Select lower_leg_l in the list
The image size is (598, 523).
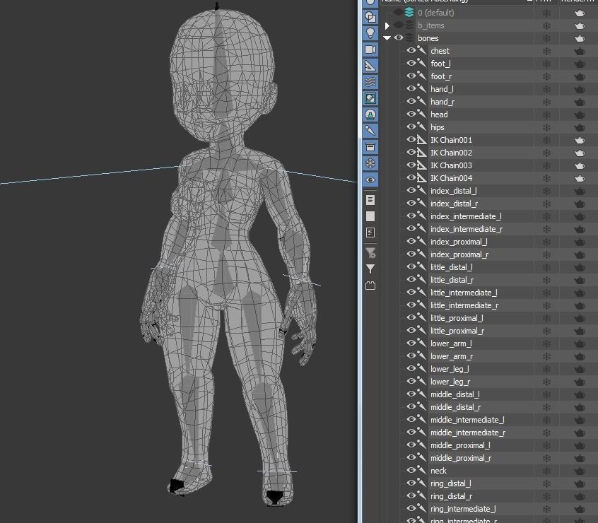coord(450,369)
